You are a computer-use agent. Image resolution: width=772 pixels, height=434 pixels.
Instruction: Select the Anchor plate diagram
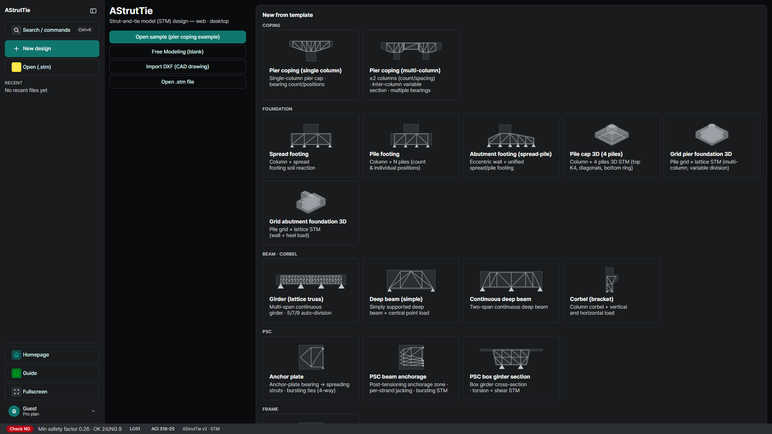pos(311,357)
